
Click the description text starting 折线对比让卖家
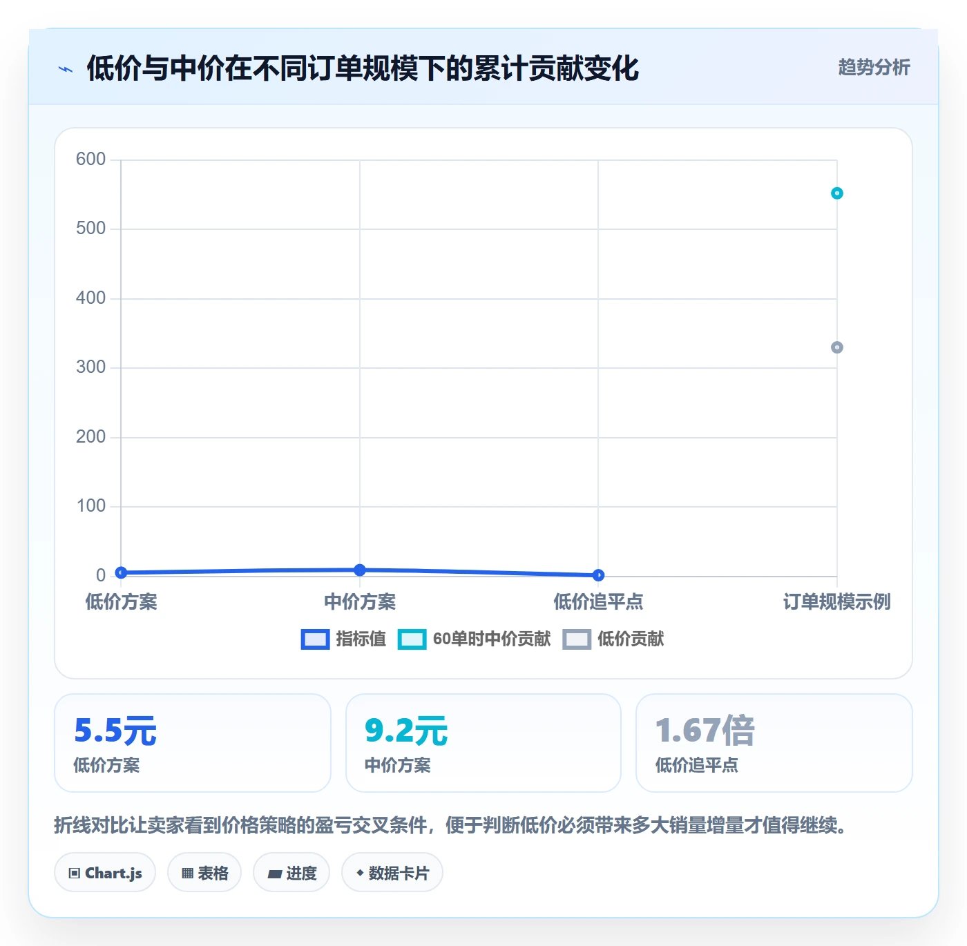(452, 825)
